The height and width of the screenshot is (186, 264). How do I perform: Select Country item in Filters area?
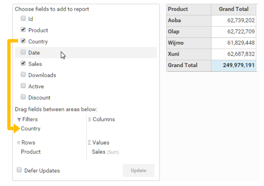pyautogui.click(x=31, y=129)
